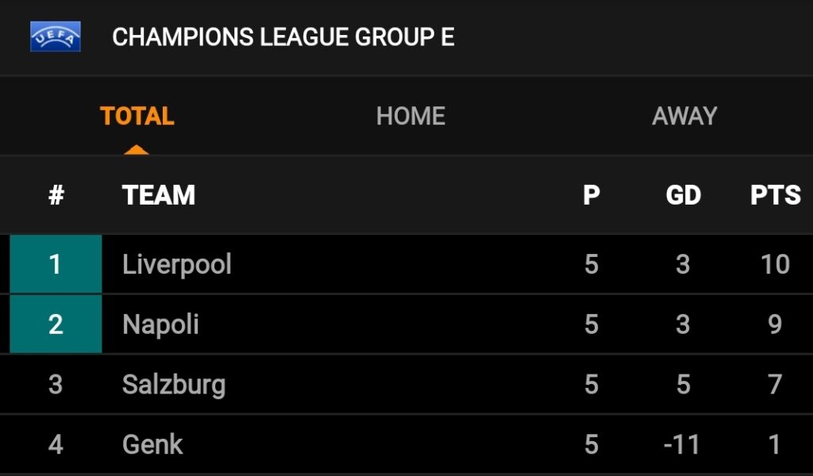Click the P played column header

591,195
